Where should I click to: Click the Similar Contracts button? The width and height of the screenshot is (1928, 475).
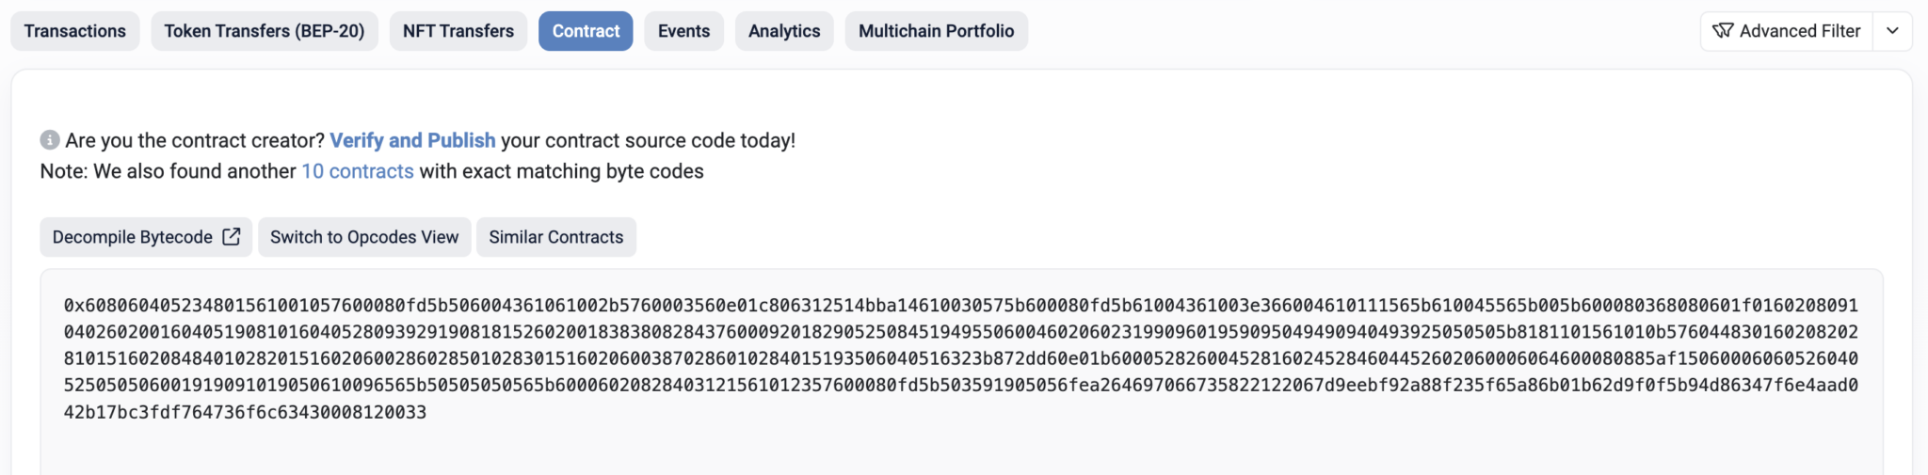click(555, 237)
